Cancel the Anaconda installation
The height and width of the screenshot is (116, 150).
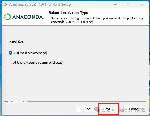(134, 109)
